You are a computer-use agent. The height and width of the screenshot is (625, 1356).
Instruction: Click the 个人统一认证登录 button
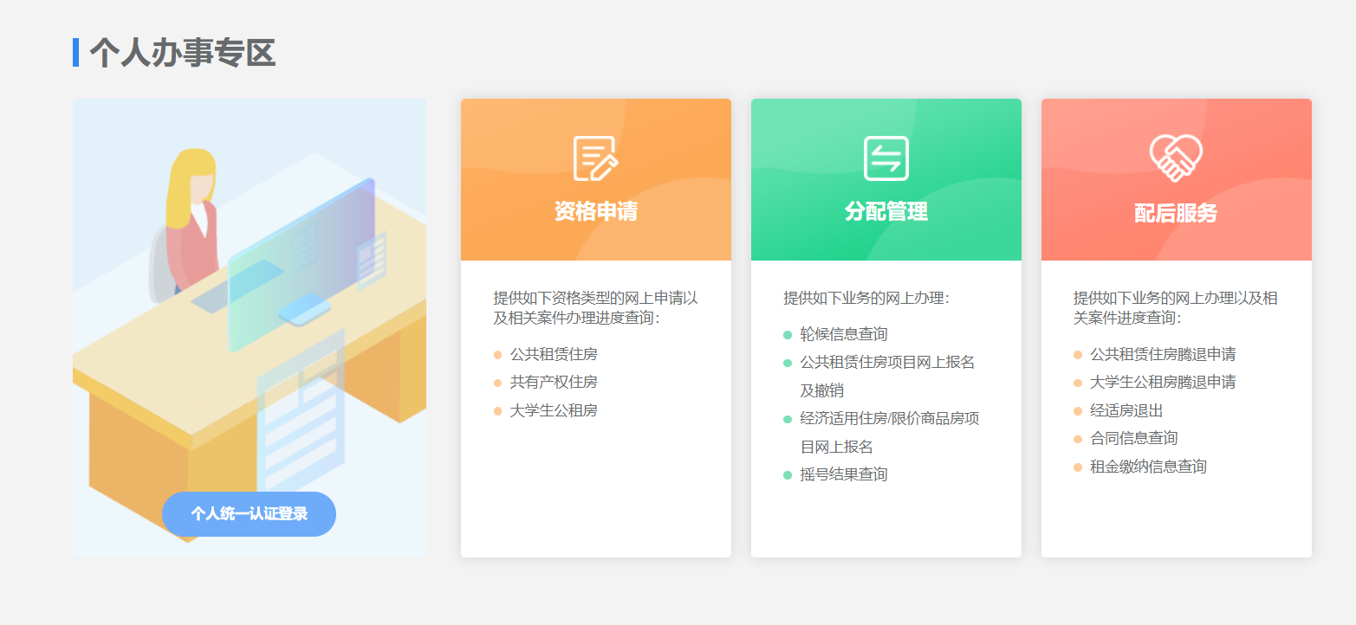coord(249,514)
